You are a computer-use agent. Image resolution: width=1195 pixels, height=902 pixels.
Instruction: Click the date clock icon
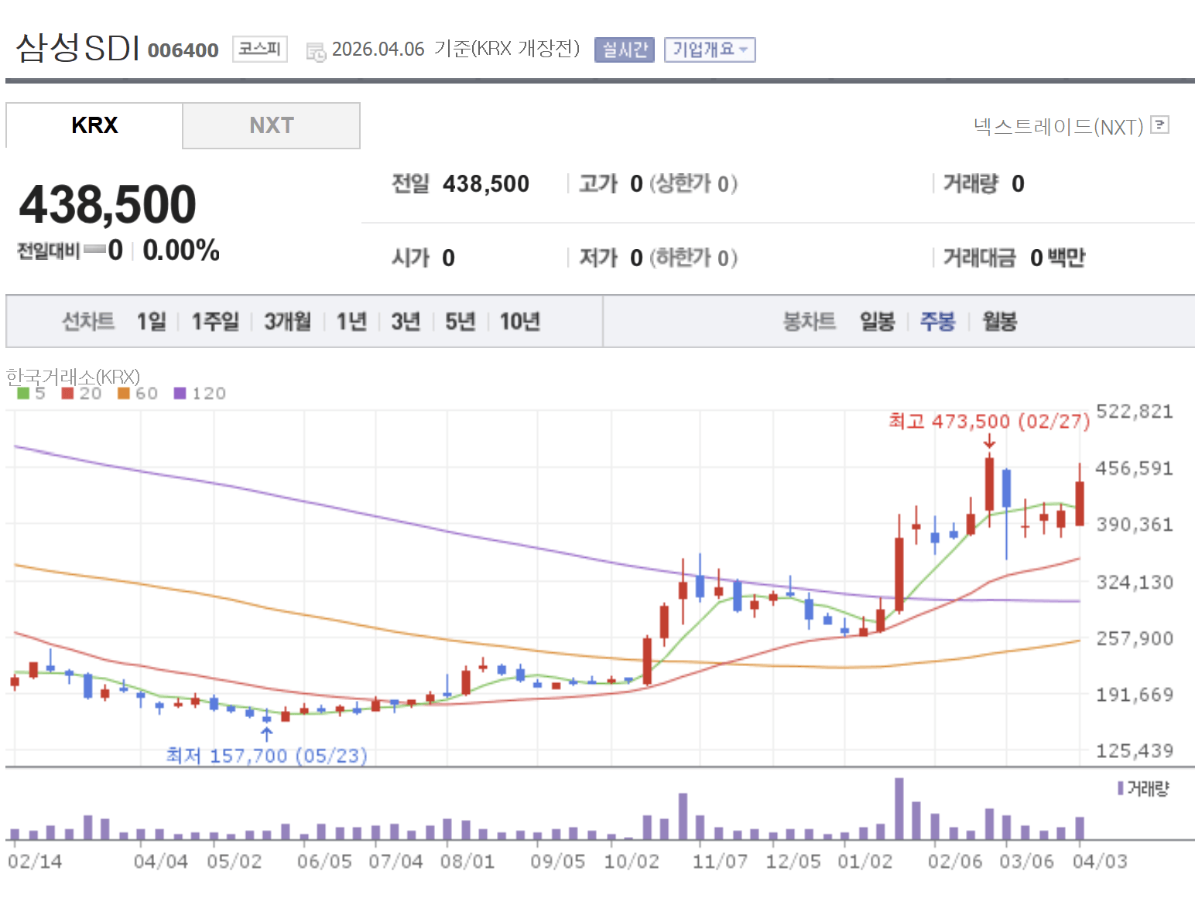(x=316, y=52)
